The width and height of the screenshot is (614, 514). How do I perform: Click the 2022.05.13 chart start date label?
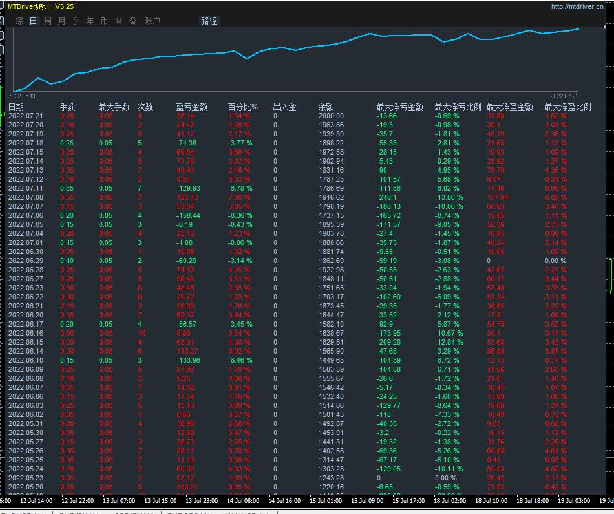[x=22, y=96]
